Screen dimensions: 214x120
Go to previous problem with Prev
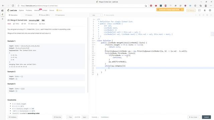pos(70,117)
